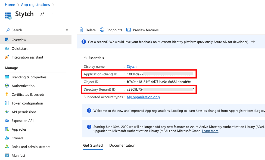Open Certificates & secrets
This screenshot has height=160, width=265.
point(28,94)
